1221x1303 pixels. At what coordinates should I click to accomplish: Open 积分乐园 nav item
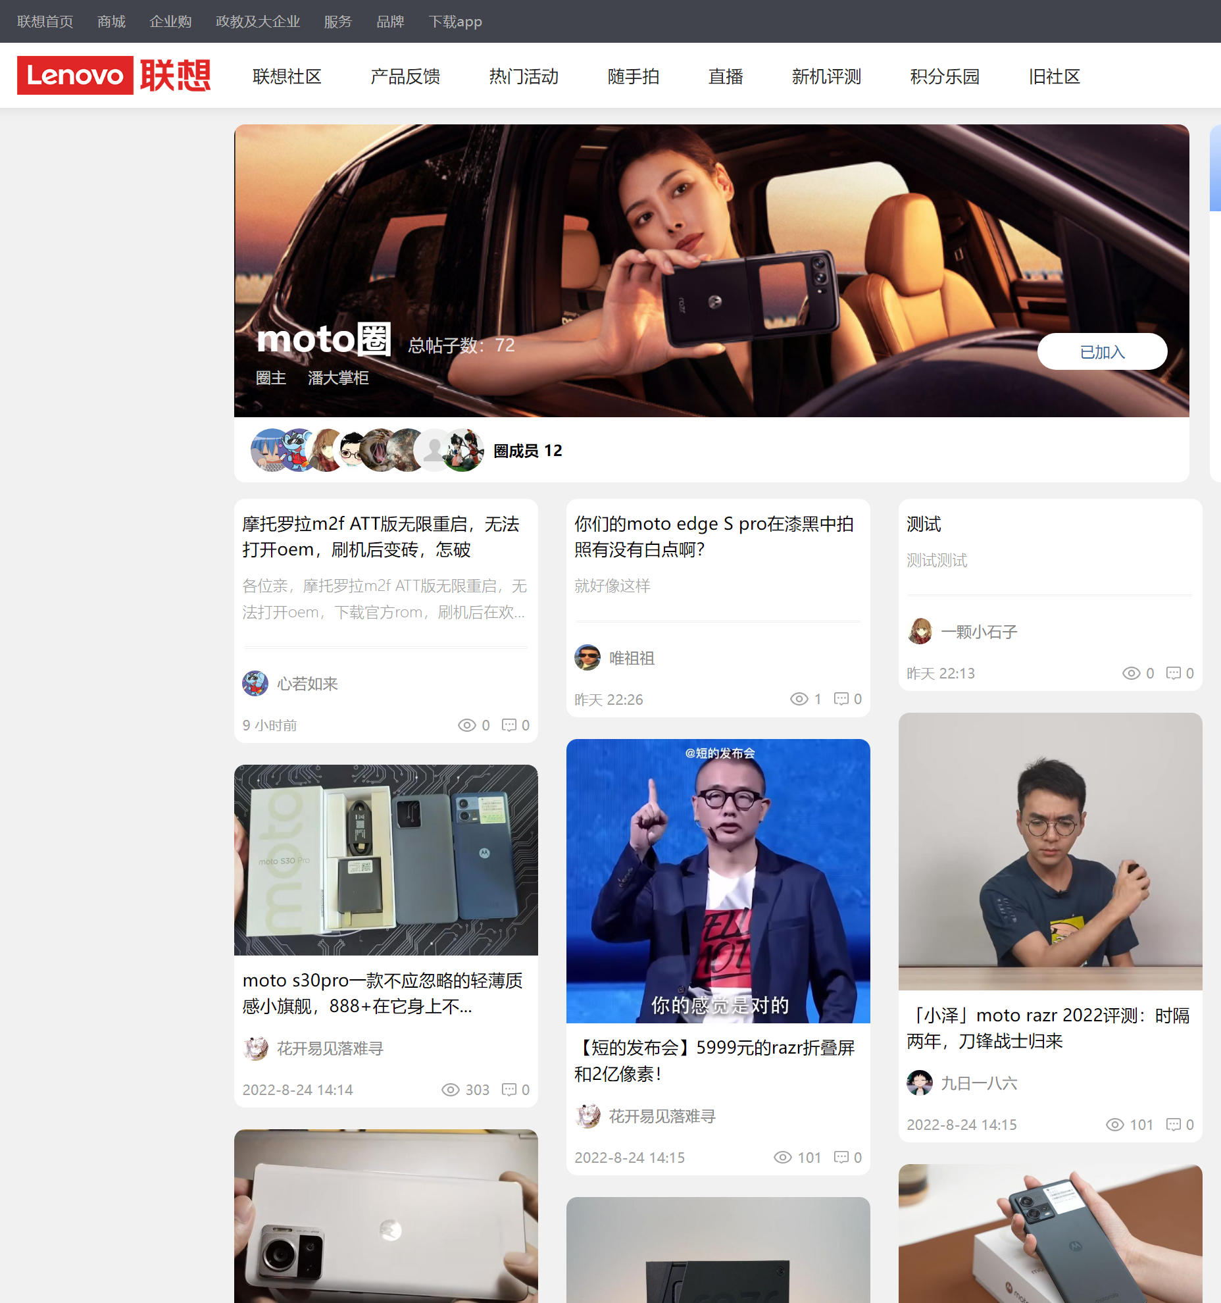(945, 76)
